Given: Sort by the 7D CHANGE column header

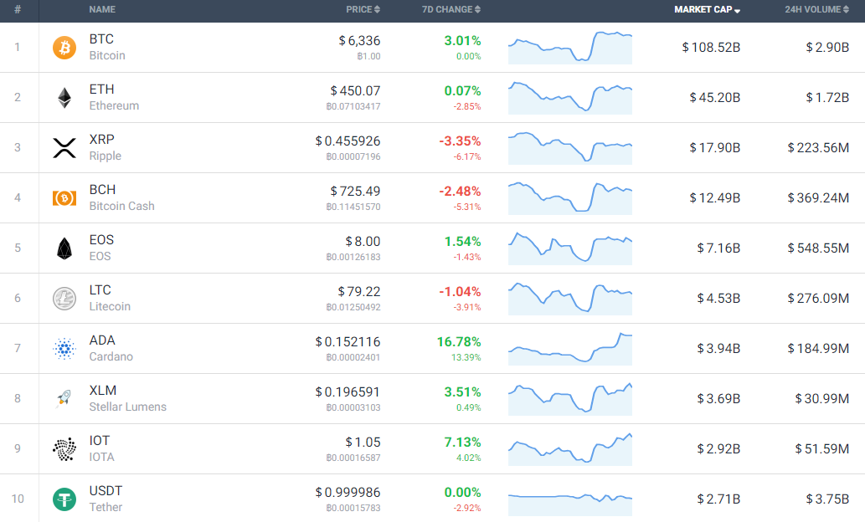Looking at the screenshot, I should tap(451, 9).
